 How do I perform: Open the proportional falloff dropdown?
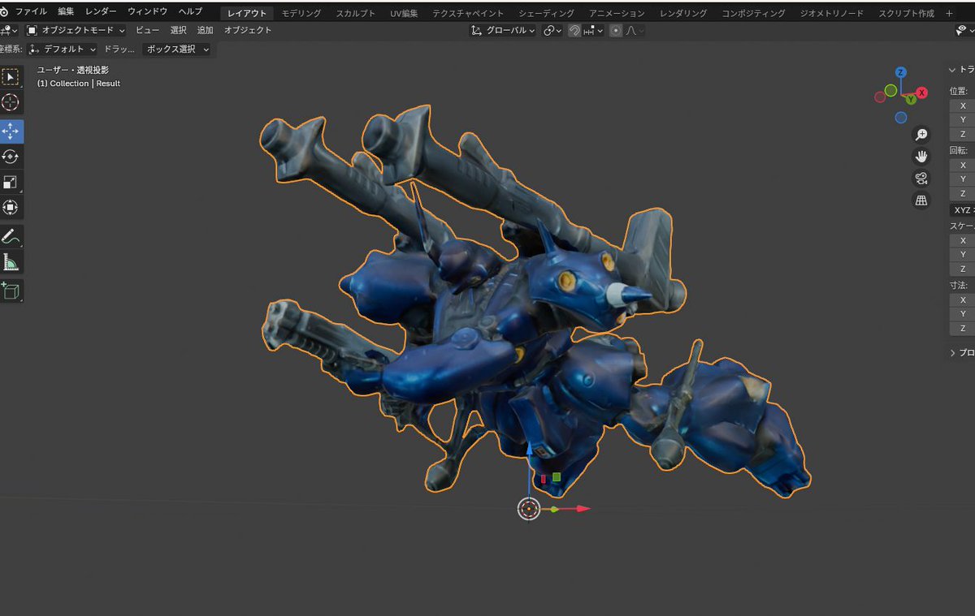(634, 30)
